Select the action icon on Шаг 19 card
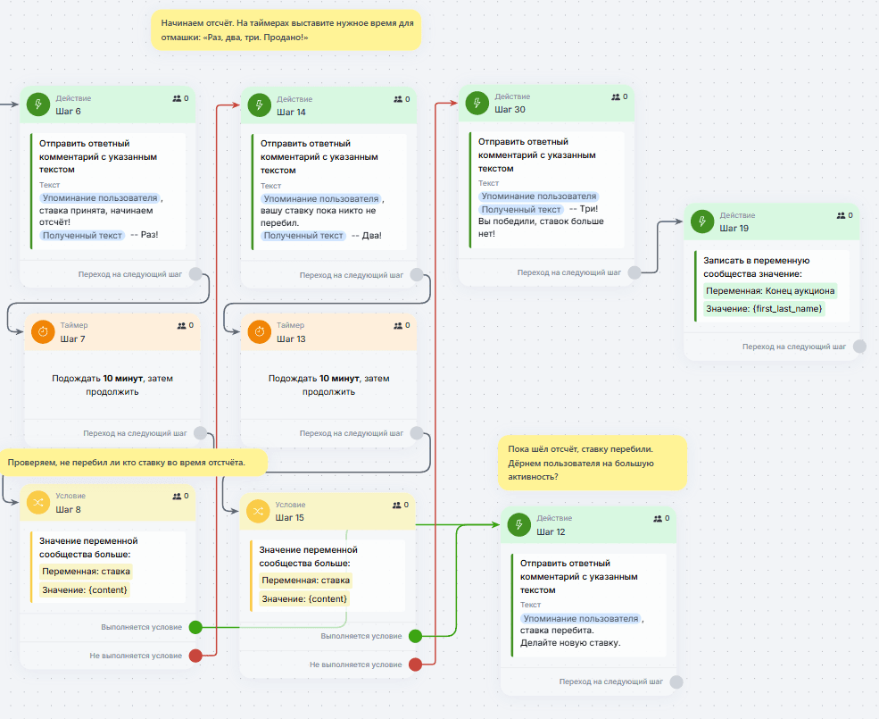This screenshot has width=879, height=719. click(702, 222)
